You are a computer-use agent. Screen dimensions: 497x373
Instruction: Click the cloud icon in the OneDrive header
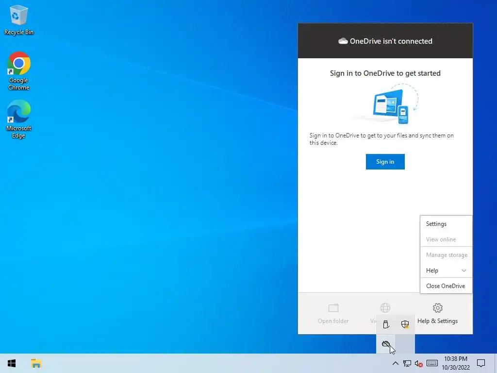tap(343, 41)
